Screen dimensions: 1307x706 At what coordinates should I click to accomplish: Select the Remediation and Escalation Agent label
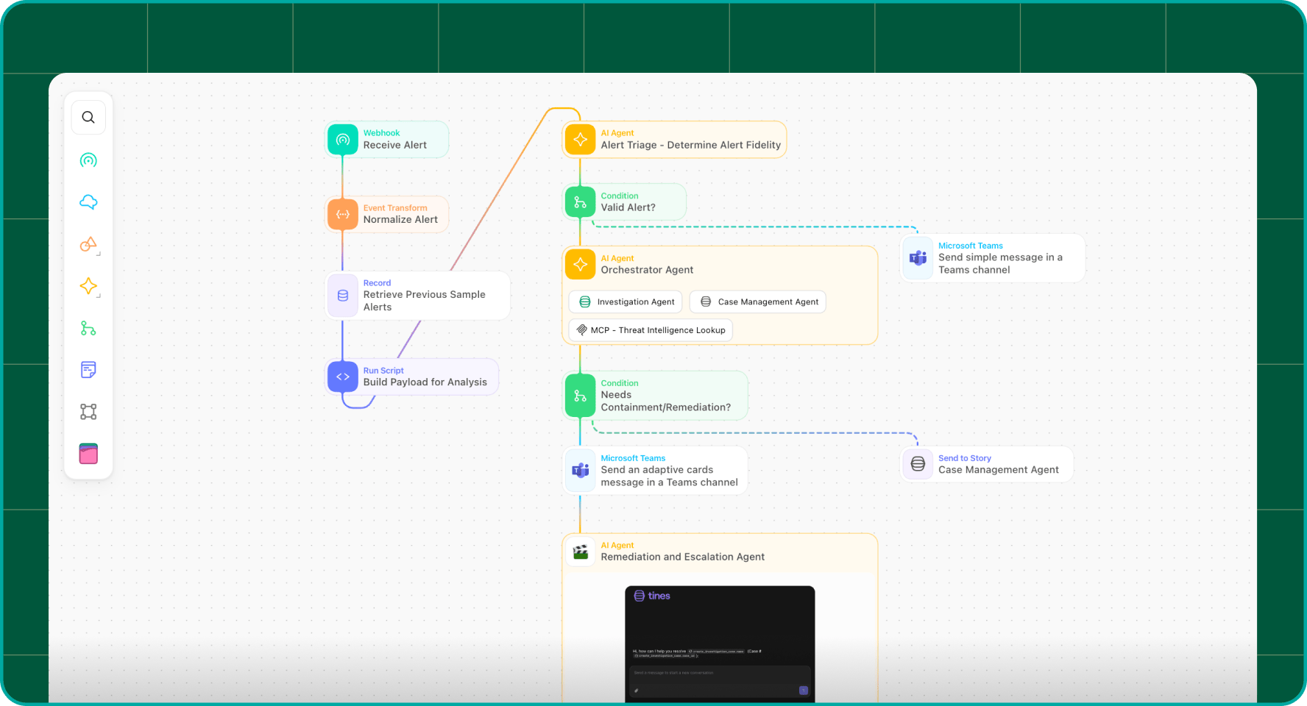point(683,557)
